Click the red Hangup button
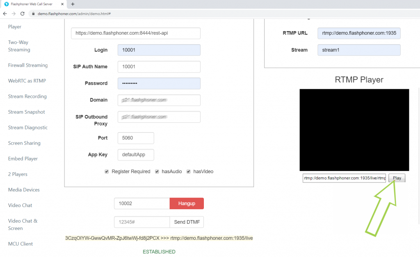 [187, 203]
